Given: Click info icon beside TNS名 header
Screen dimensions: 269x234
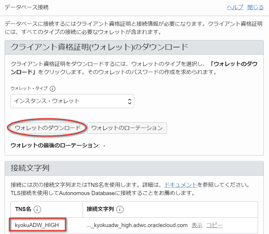Looking at the screenshot, I should (x=37, y=209).
